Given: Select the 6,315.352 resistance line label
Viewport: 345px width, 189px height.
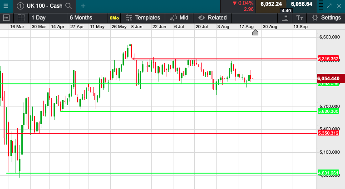Looking at the screenshot, I should 328,58.
